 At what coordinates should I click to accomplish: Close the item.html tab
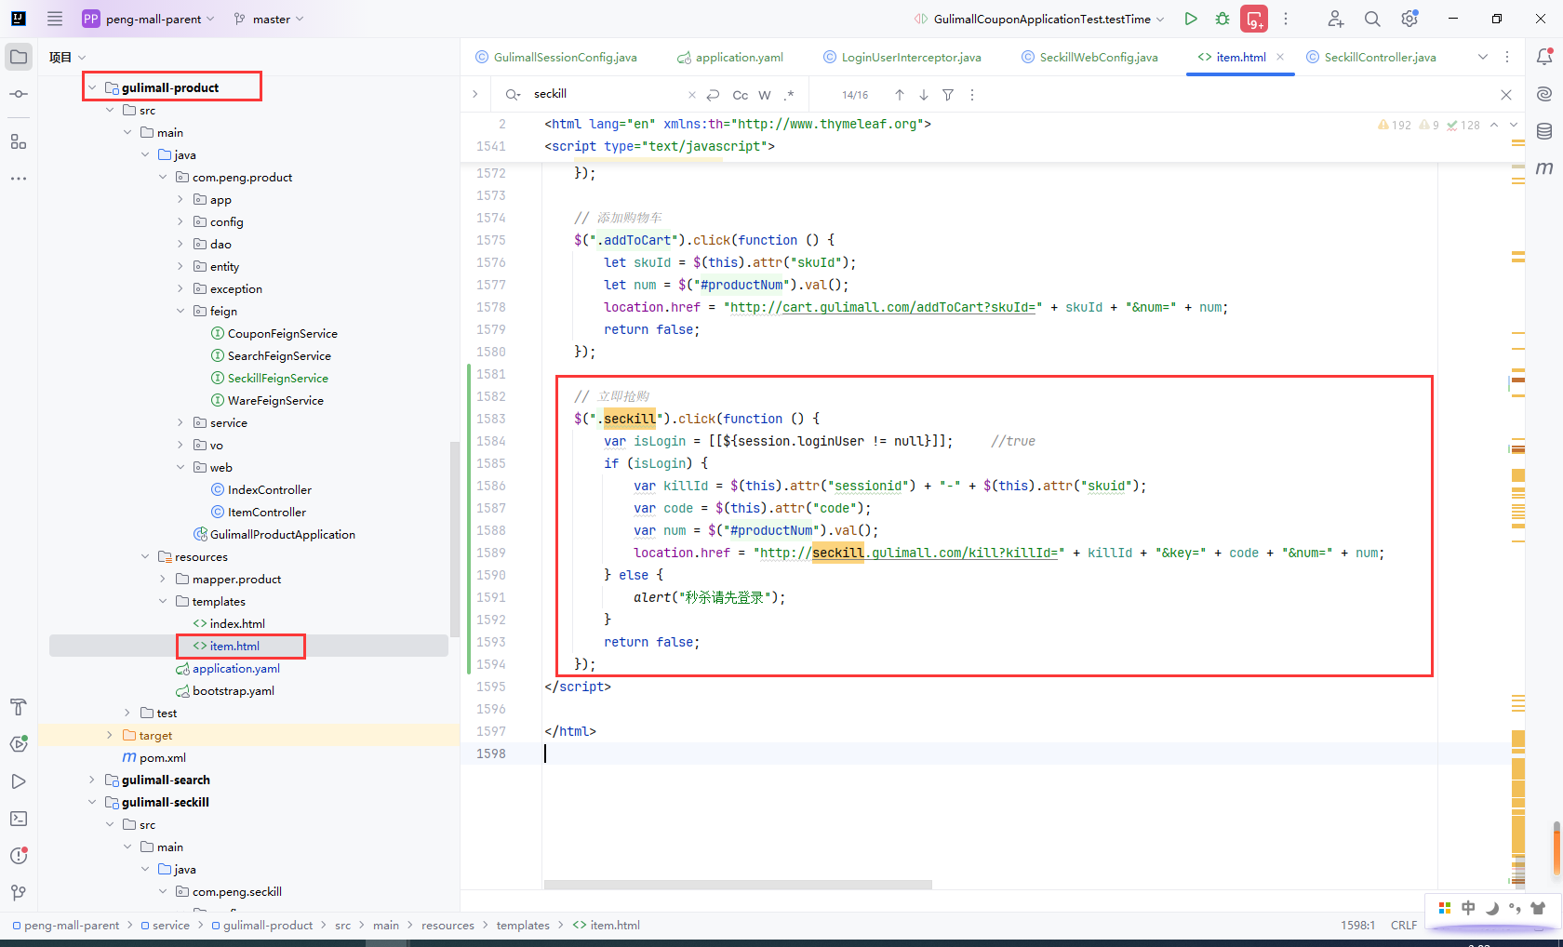[x=1280, y=57]
